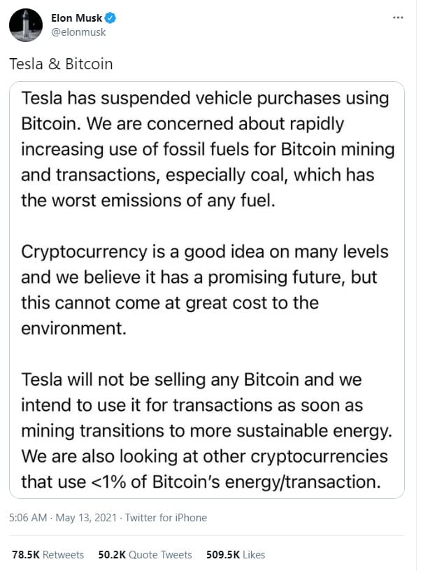Image resolution: width=430 pixels, height=571 pixels.
Task: Click the May 13, 2021 date link
Action: pyautogui.click(x=86, y=518)
